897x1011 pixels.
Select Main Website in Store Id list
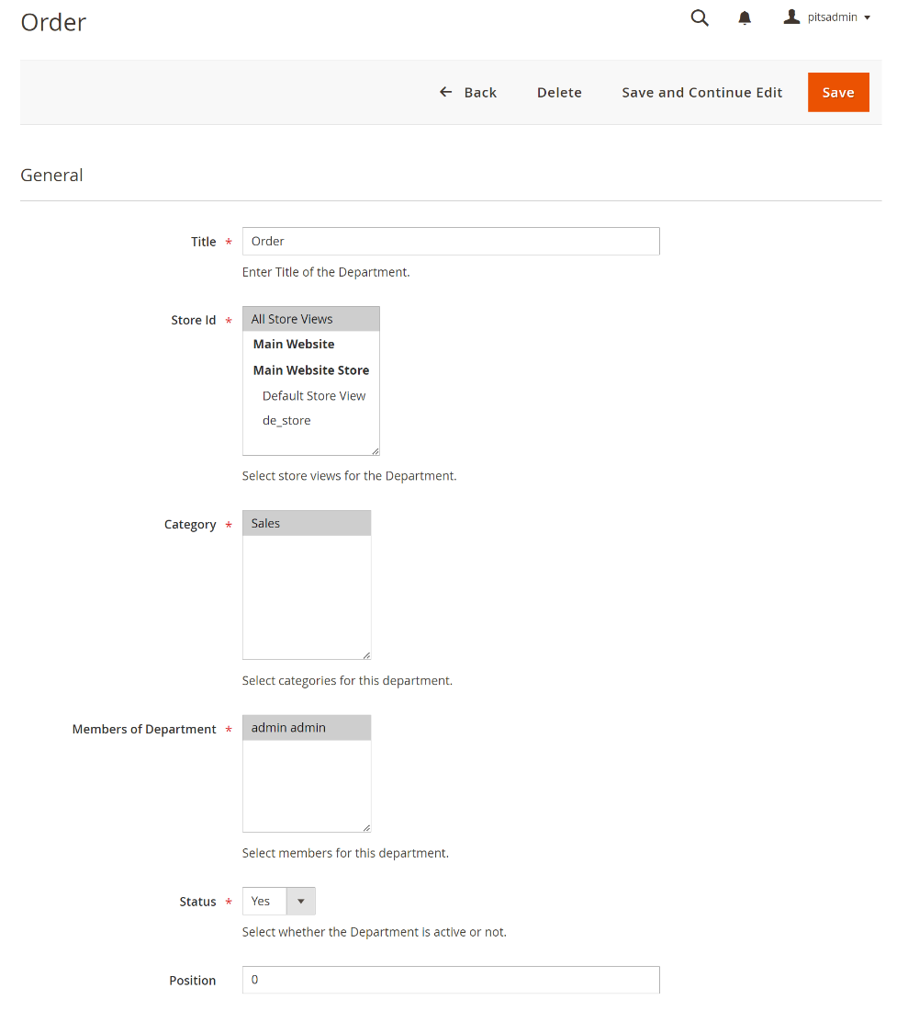294,344
